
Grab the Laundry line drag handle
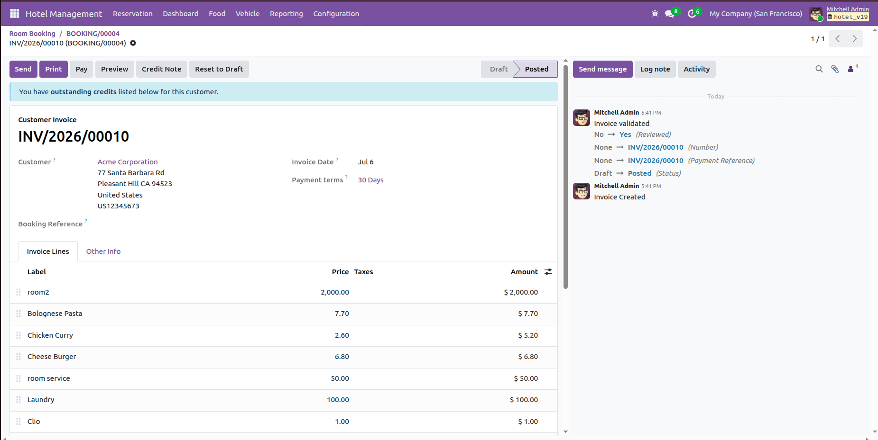point(18,400)
